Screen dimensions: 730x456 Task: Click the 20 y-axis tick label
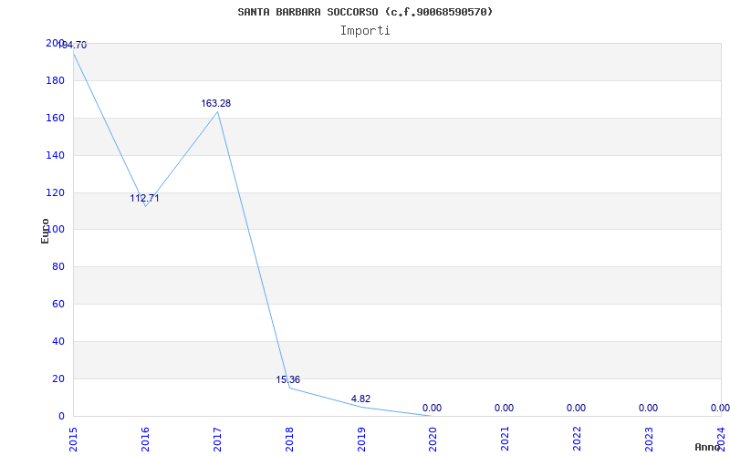coord(57,378)
